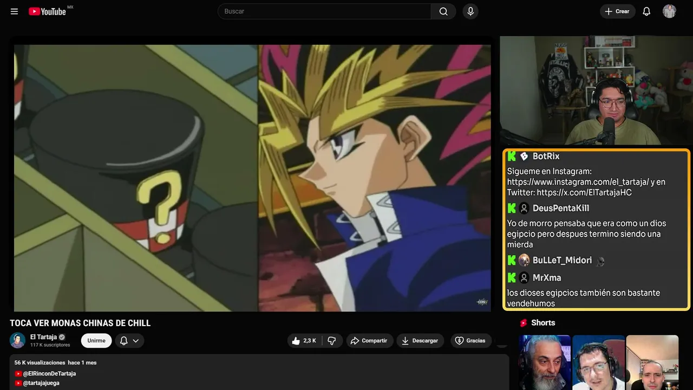
Task: Open El Tartaja's channel avatar
Action: pos(17,341)
